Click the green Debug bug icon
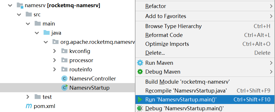Image resolution: width=275 pixels, height=112 pixels. tap(140, 108)
